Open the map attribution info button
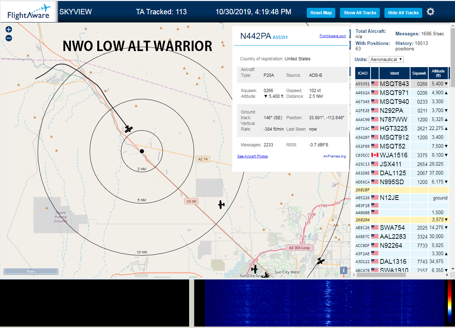 point(343,270)
